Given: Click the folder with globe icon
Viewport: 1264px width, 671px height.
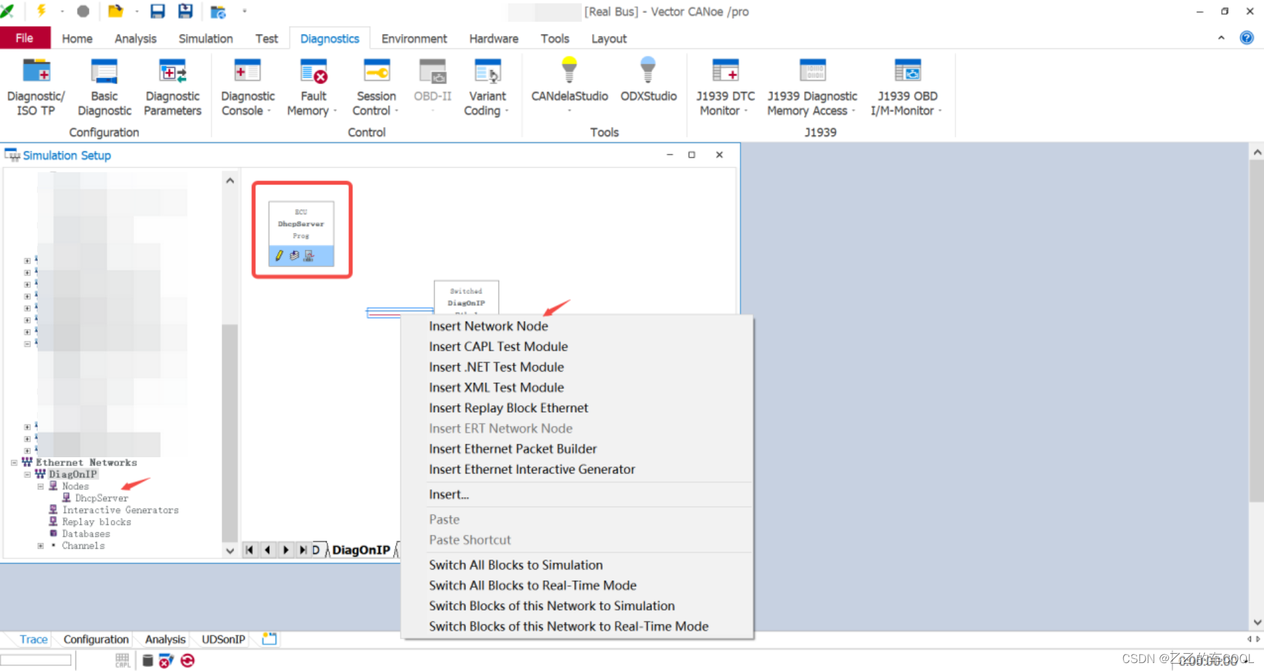Looking at the screenshot, I should [218, 12].
